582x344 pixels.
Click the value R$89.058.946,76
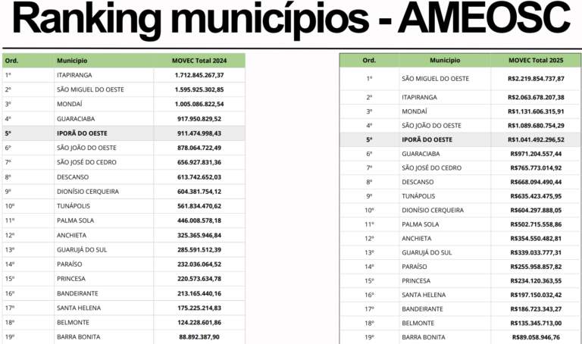click(x=536, y=337)
